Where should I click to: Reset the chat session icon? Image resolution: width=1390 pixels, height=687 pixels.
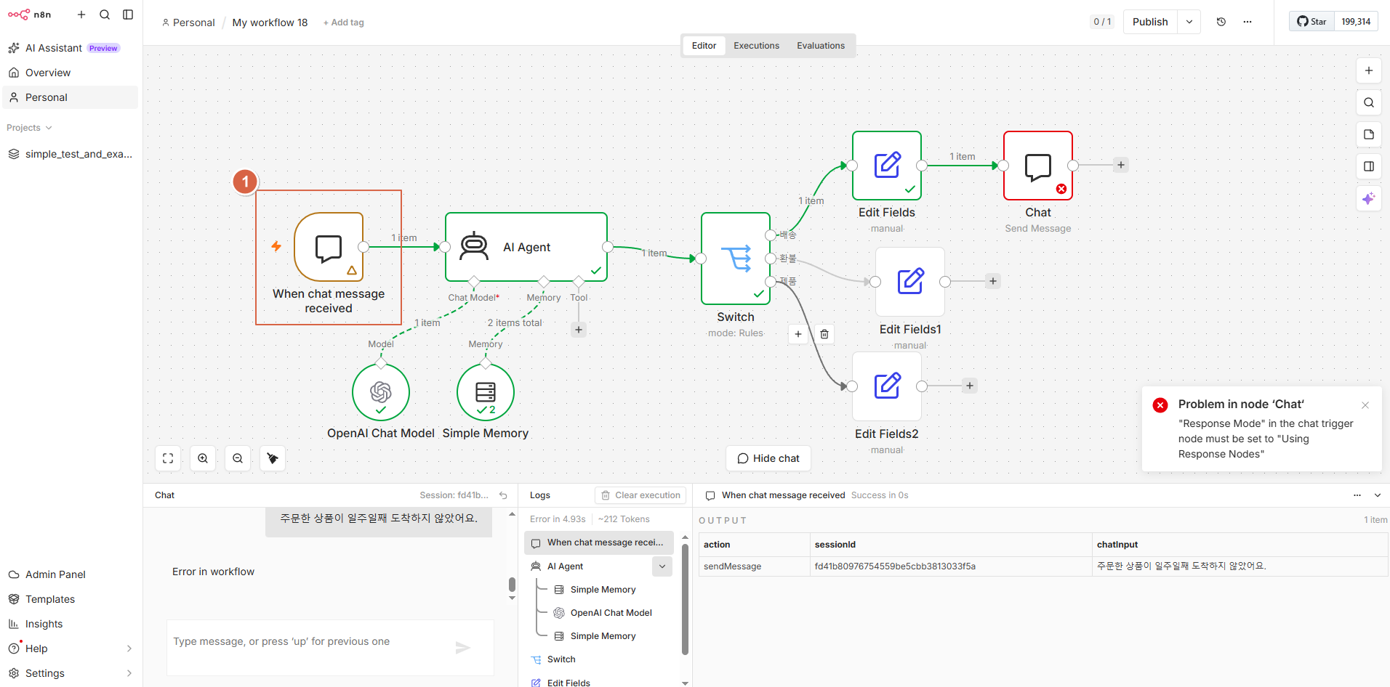(x=503, y=495)
